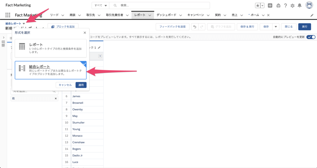This screenshot has width=317, height=168.
Task: Close the 形式を選択 popup with X
Action: point(85,33)
